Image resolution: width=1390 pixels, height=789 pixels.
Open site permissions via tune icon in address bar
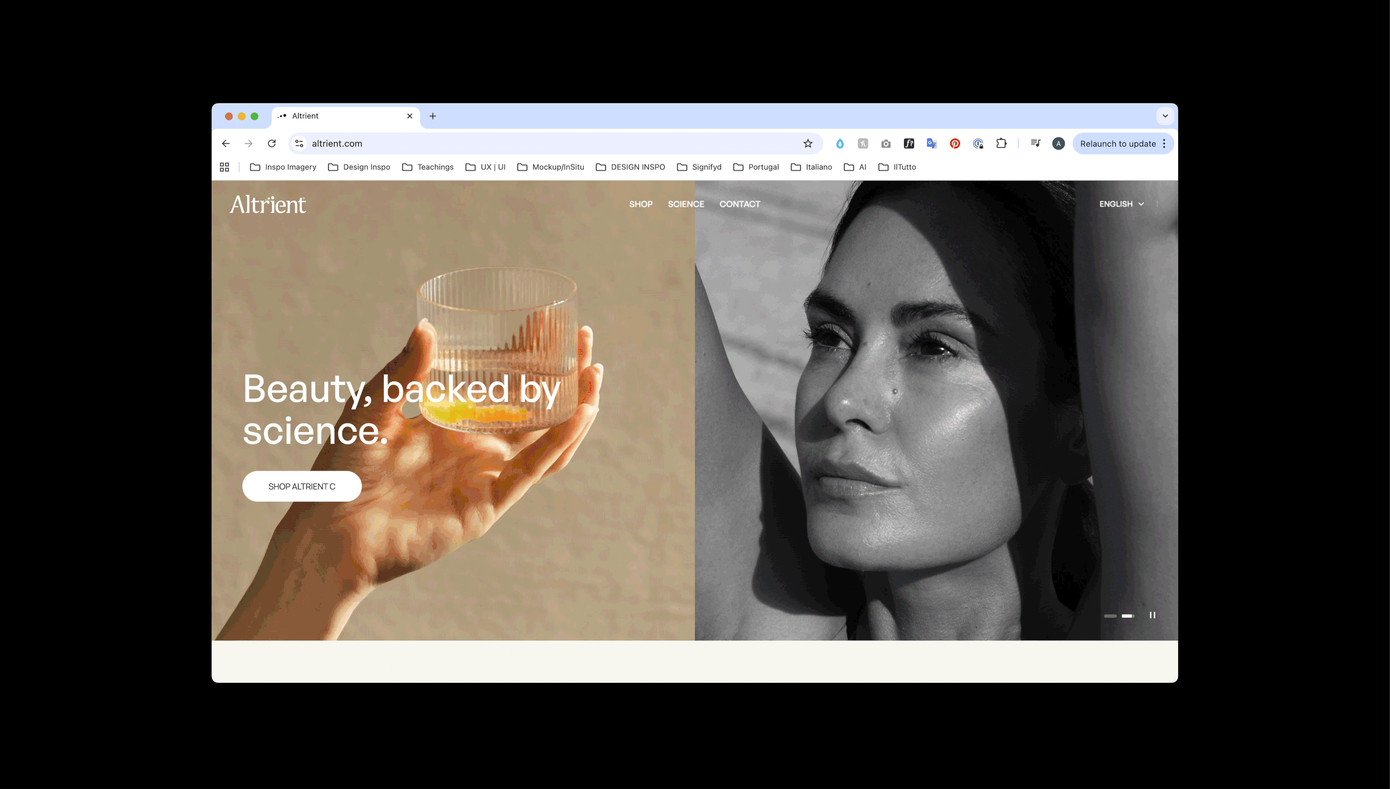tap(299, 143)
